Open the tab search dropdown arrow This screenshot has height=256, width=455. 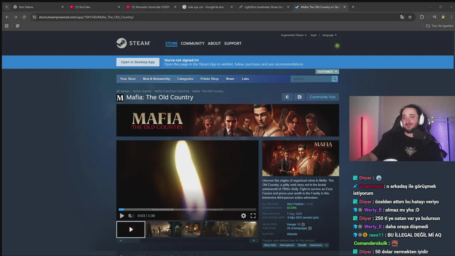tap(6, 7)
